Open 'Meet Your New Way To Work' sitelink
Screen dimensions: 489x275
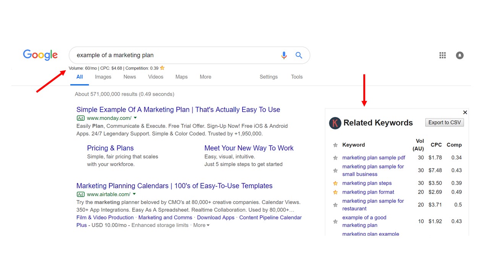click(x=249, y=148)
